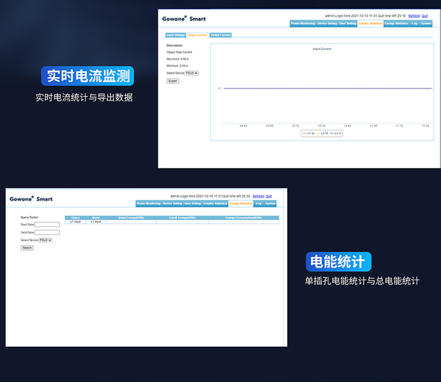Click Refresh link on Input Current page
The image size is (441, 382).
click(414, 16)
